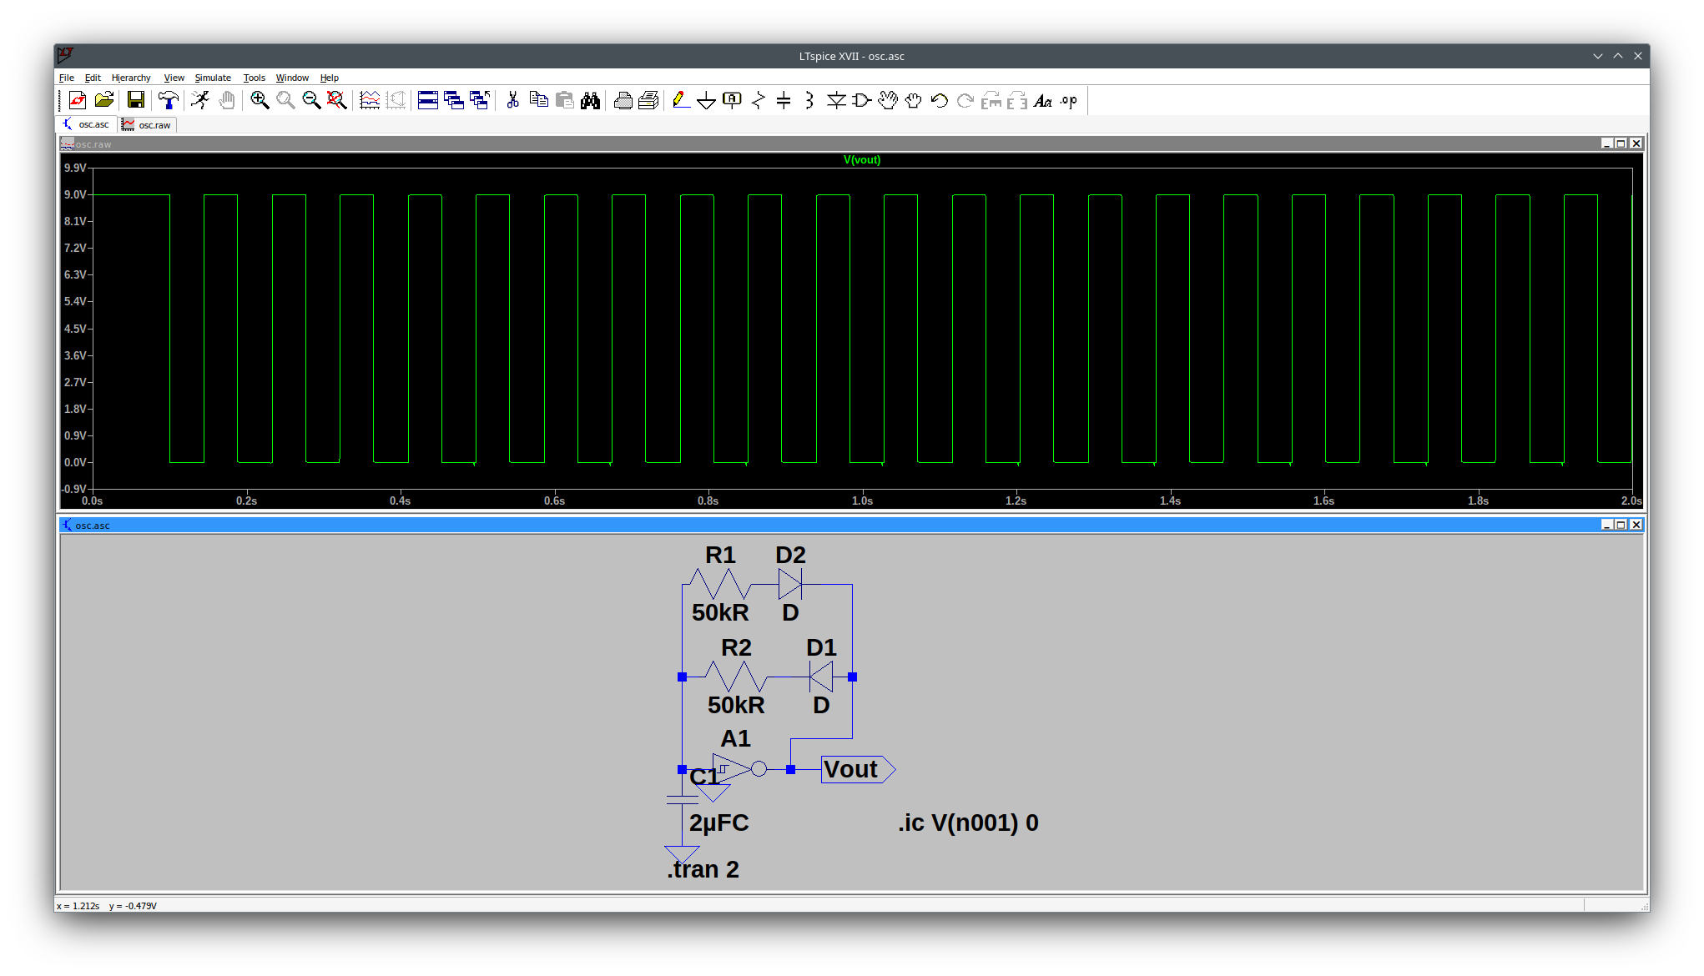Image resolution: width=1704 pixels, height=976 pixels.
Task: Run the simulation with the running man icon
Action: pos(200,101)
